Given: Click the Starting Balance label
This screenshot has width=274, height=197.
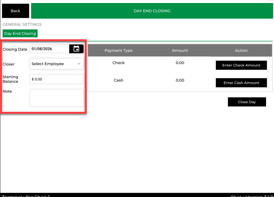Looking at the screenshot, I should click(10, 79).
